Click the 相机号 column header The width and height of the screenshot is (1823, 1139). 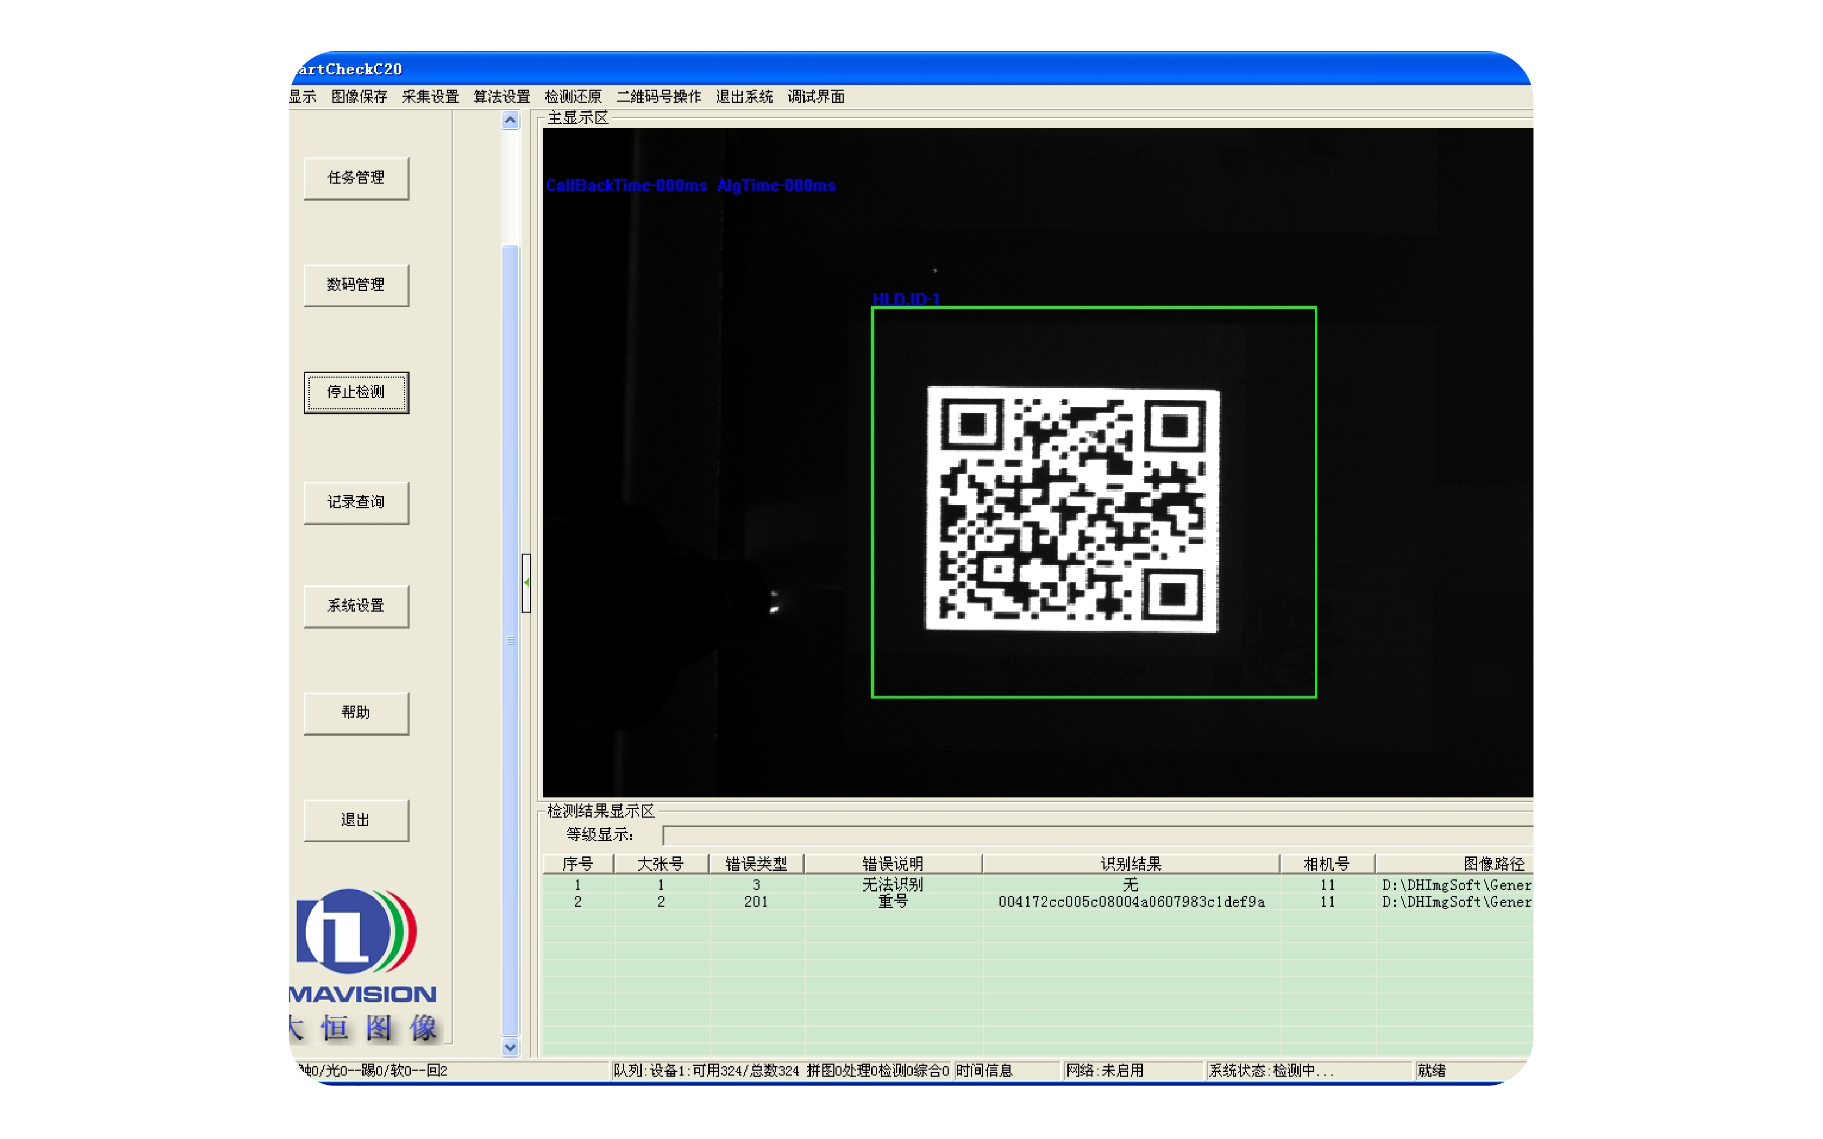[x=1327, y=864]
